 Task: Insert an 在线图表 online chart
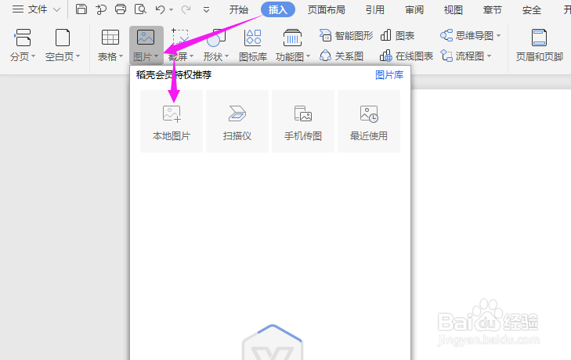click(407, 56)
